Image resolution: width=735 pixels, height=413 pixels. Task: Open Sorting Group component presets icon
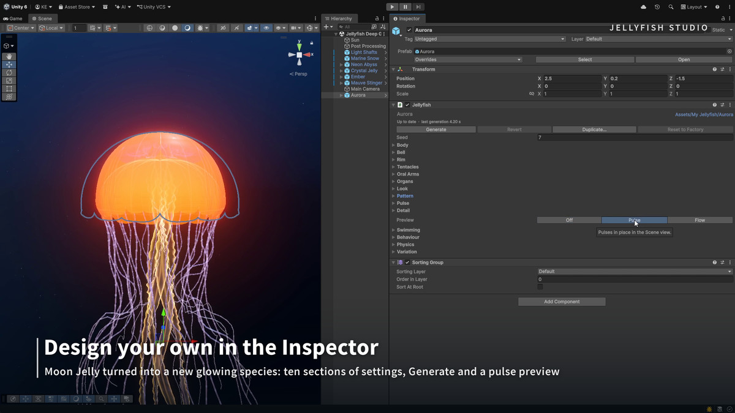(x=722, y=262)
